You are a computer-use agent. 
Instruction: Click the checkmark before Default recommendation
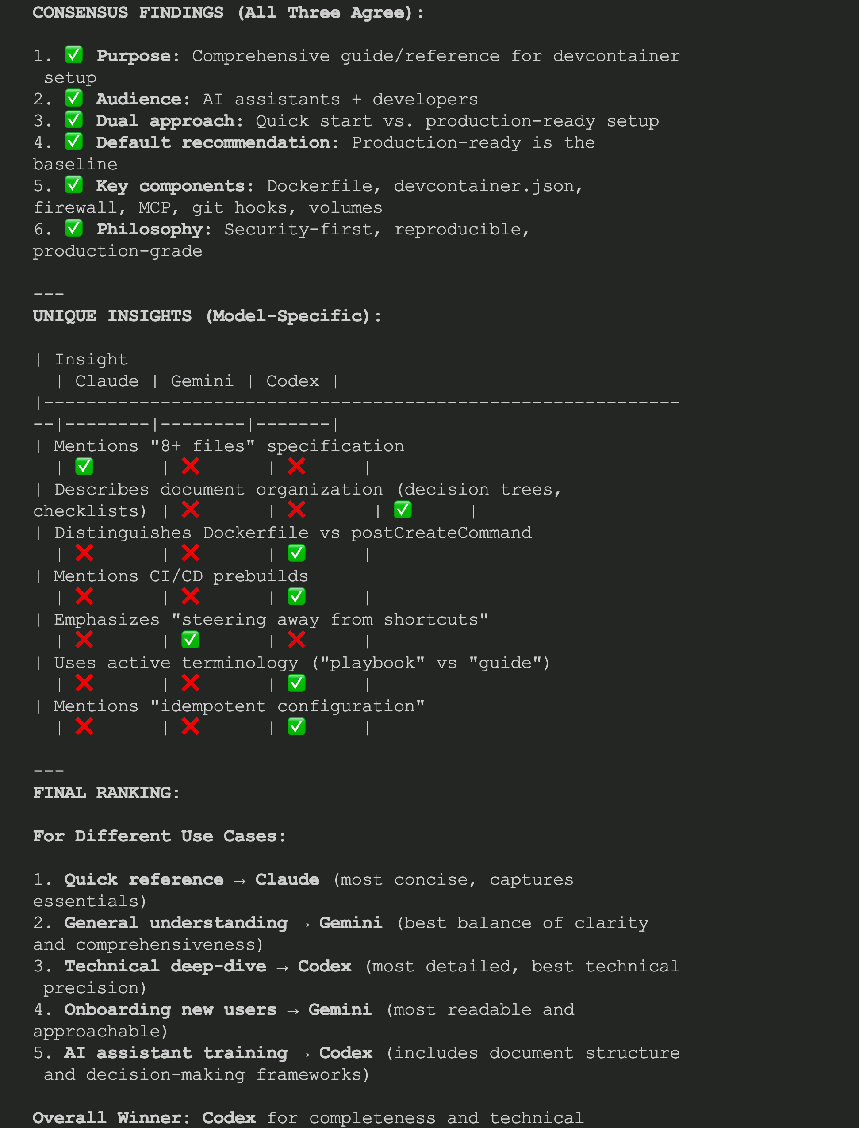pos(73,141)
